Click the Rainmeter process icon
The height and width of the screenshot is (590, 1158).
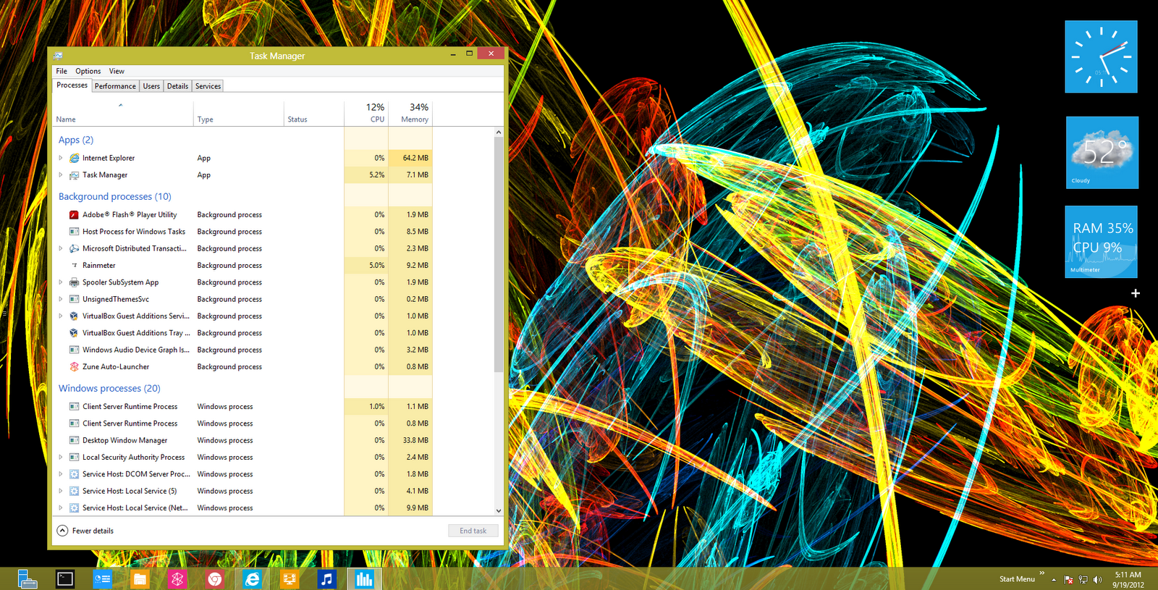click(74, 266)
